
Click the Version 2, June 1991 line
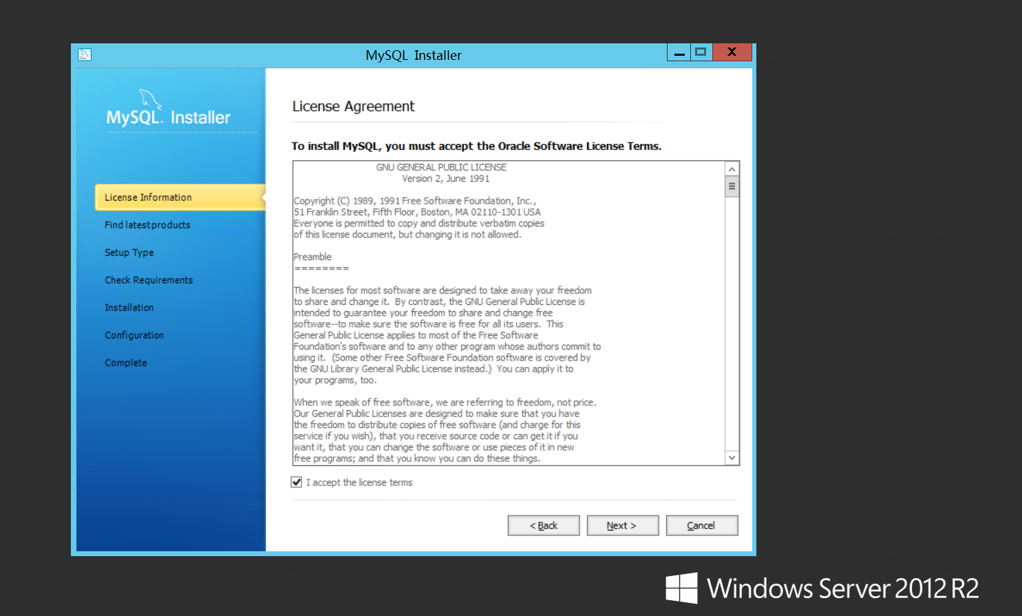(446, 179)
